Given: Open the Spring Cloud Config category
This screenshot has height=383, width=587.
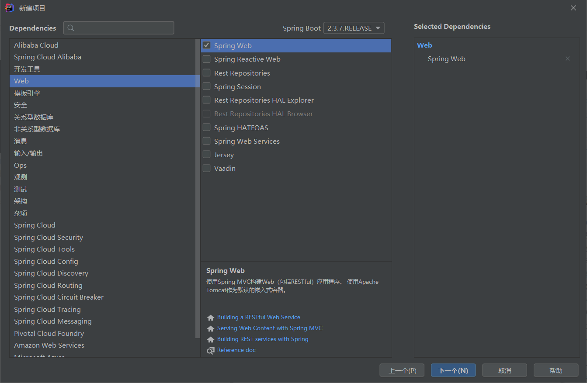Looking at the screenshot, I should 102,261.
